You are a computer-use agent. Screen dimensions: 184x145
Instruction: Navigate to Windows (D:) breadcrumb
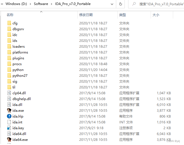click(16, 4)
